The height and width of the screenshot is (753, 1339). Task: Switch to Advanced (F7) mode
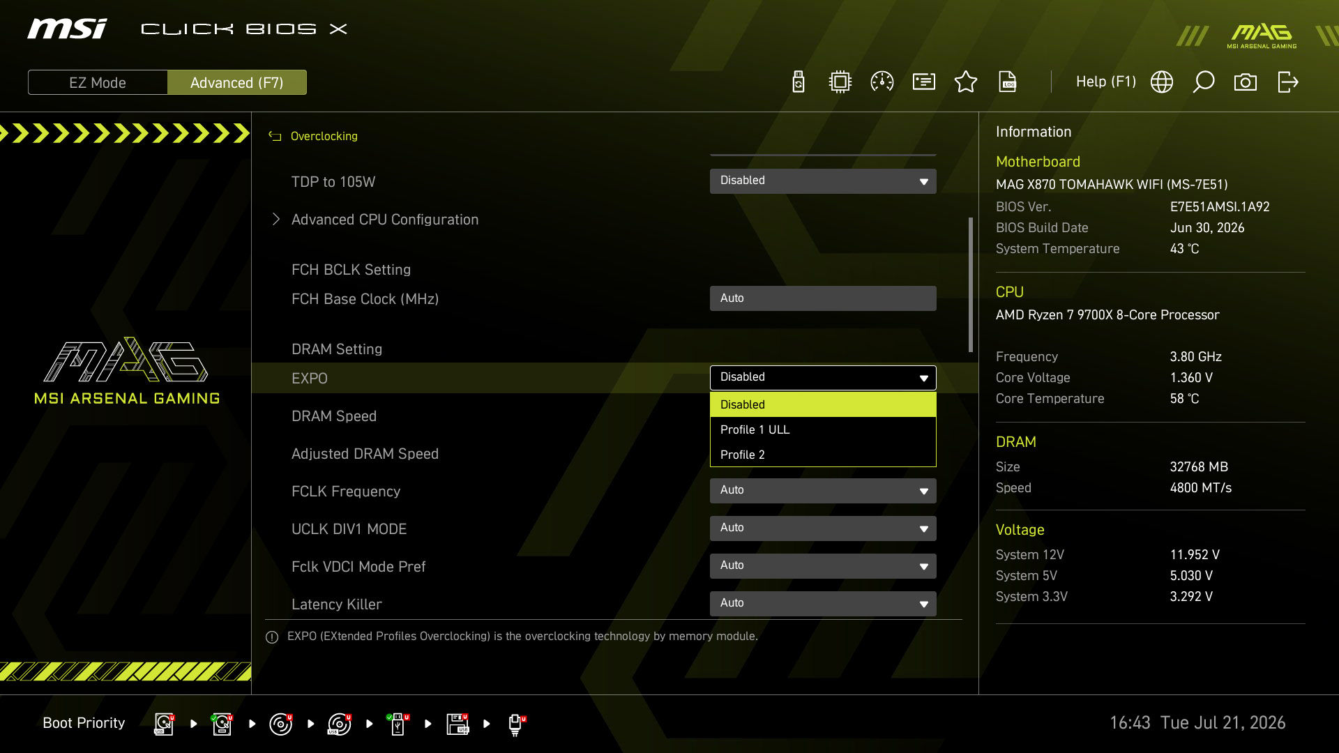[237, 82]
